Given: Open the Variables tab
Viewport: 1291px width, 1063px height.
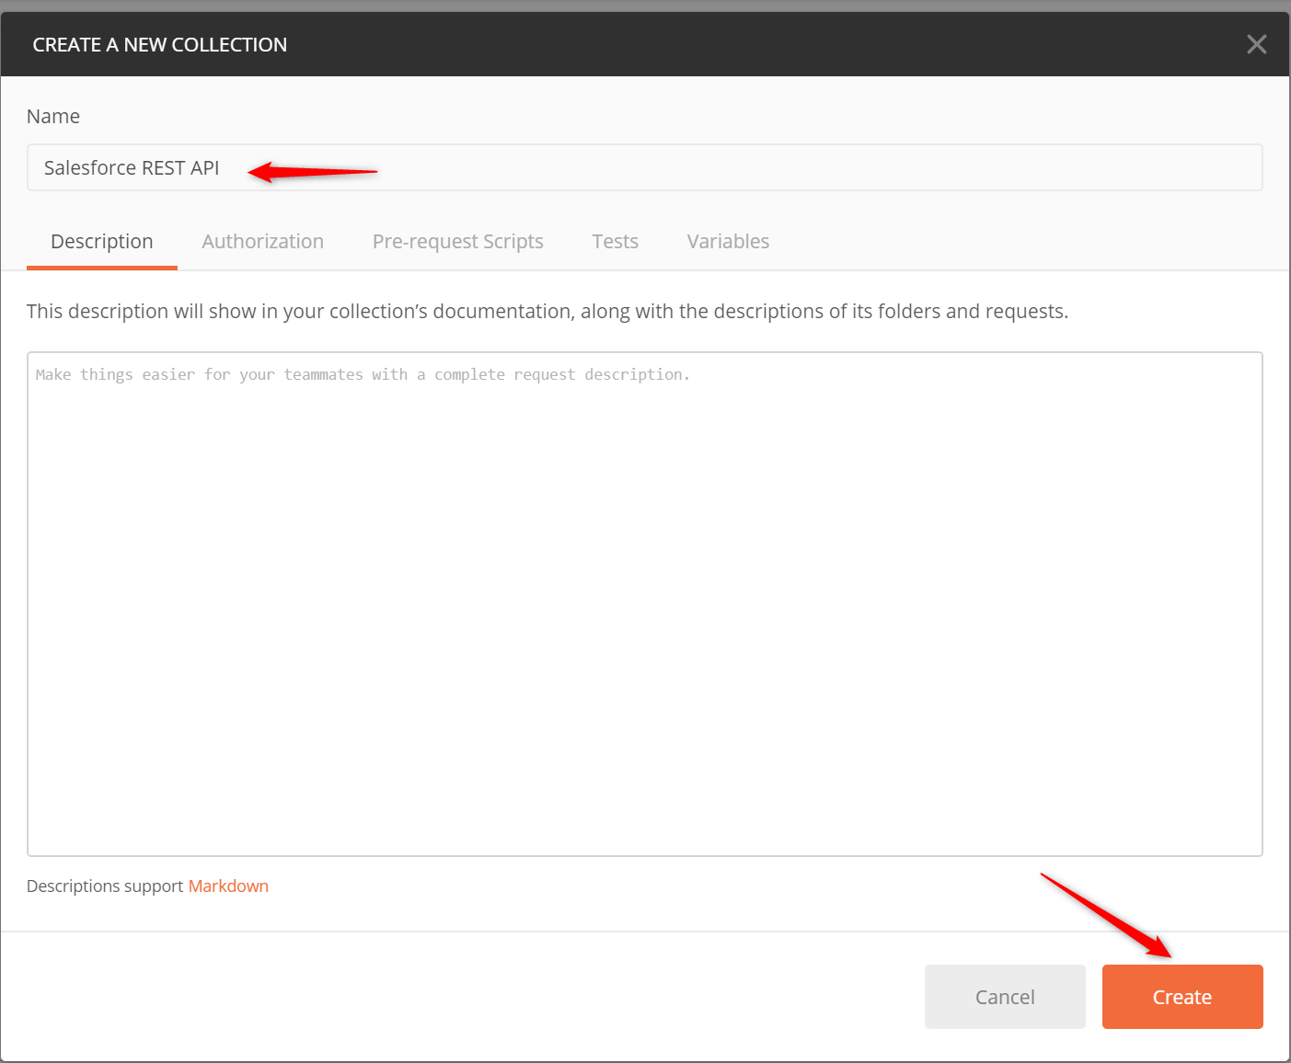Looking at the screenshot, I should 728,242.
